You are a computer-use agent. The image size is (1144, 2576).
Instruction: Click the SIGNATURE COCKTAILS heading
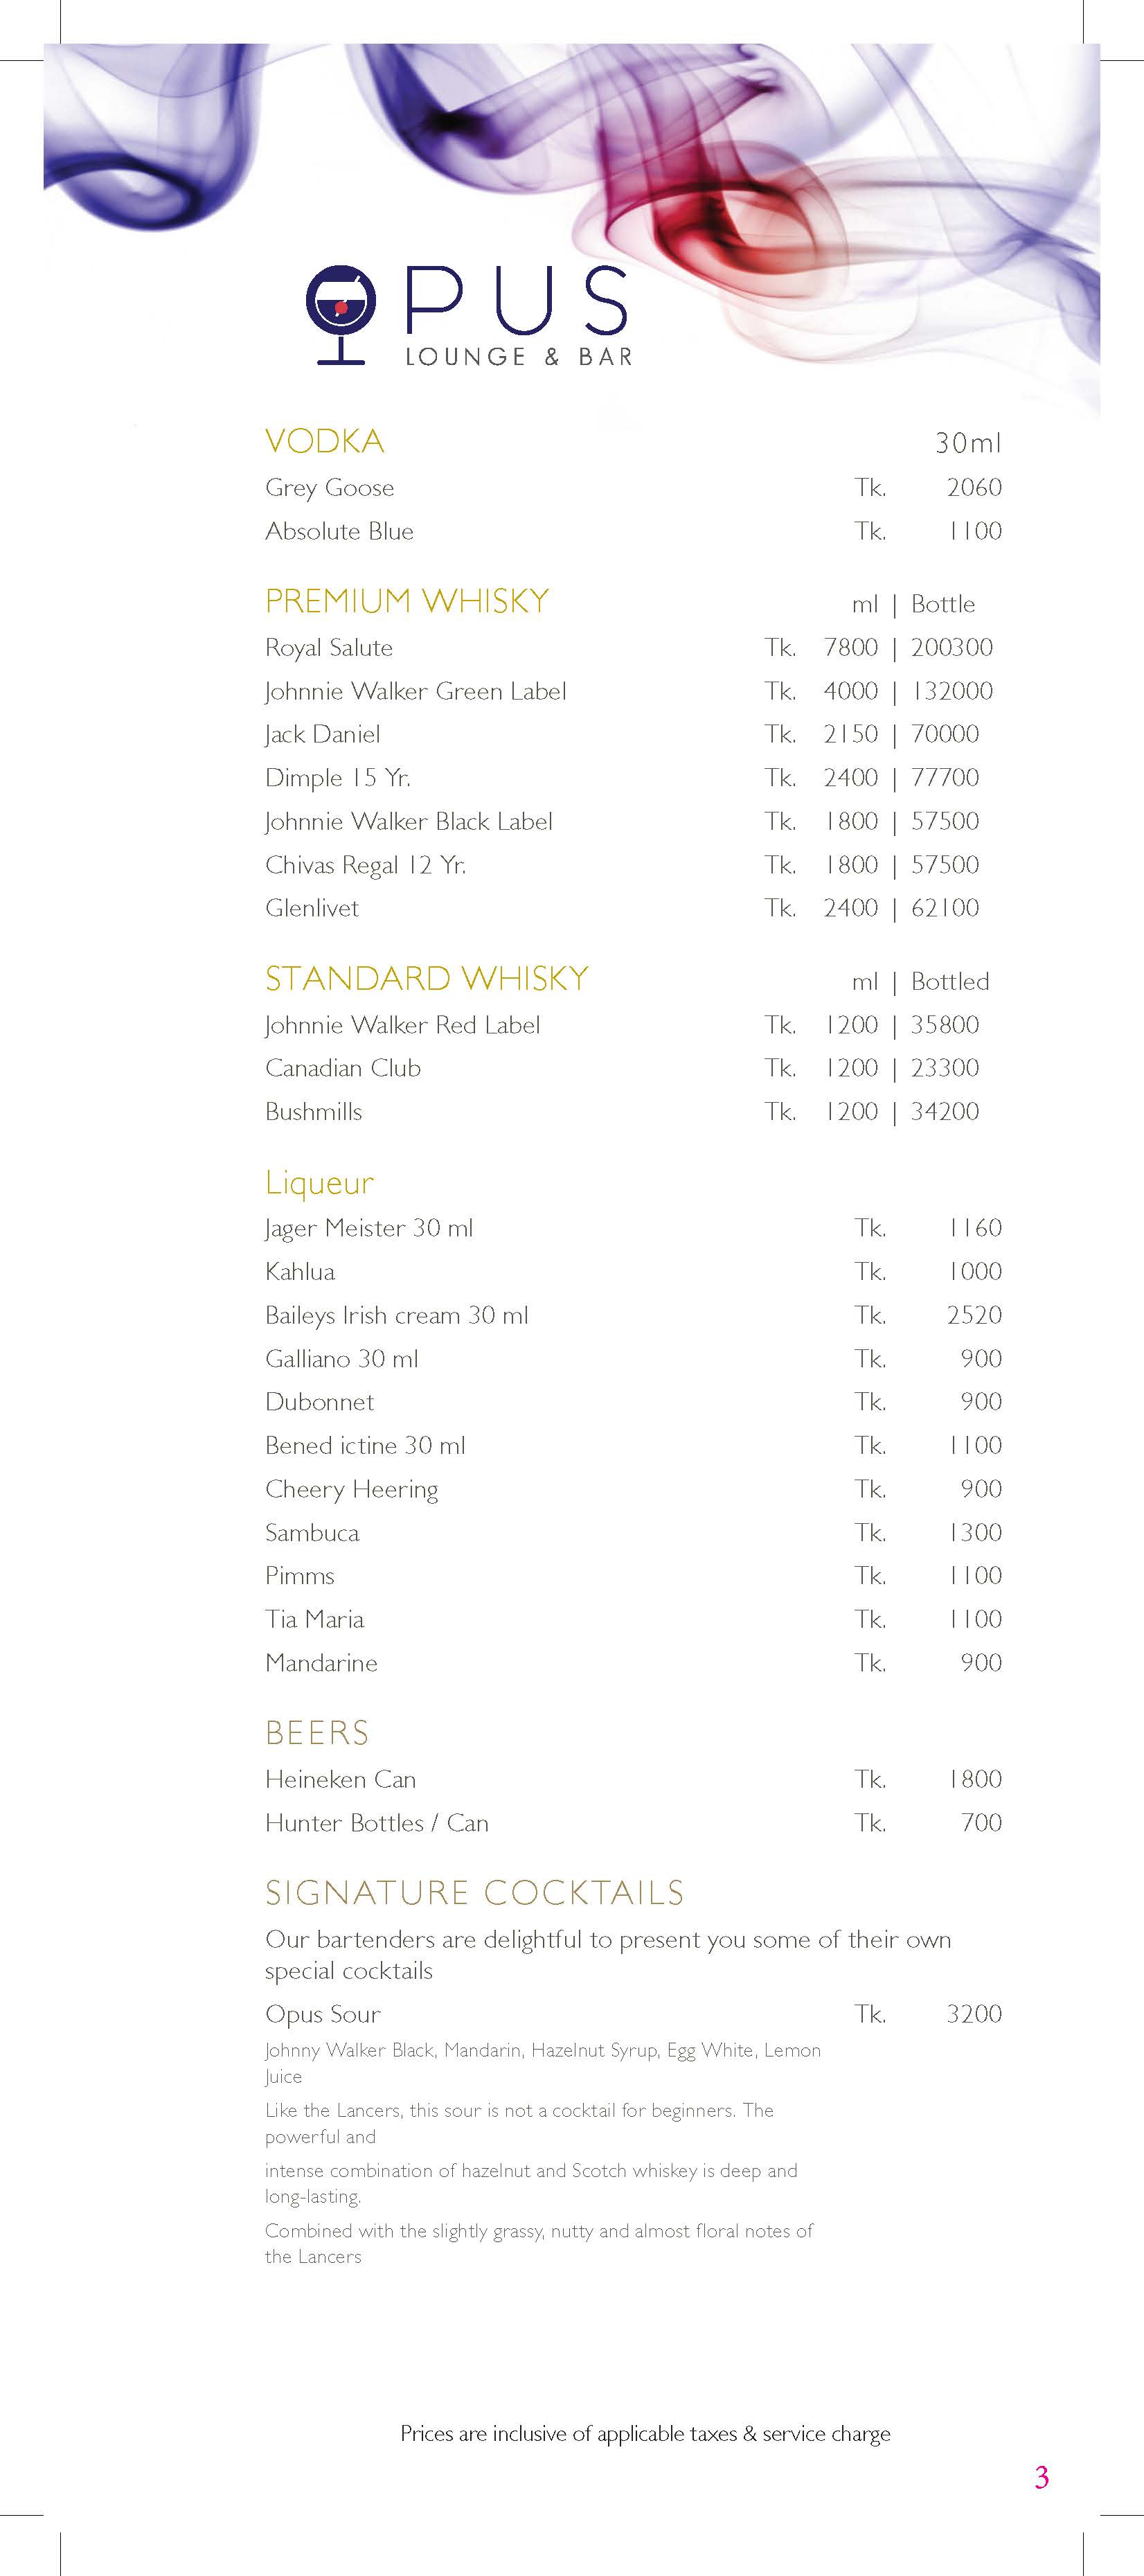click(474, 1892)
